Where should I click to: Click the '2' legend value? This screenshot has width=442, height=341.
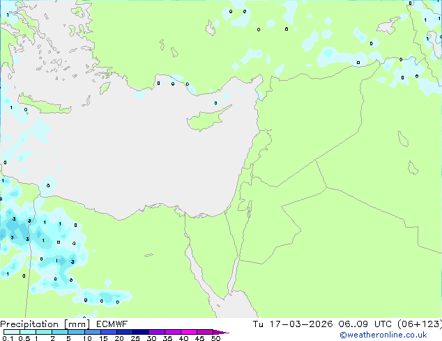pos(52,338)
